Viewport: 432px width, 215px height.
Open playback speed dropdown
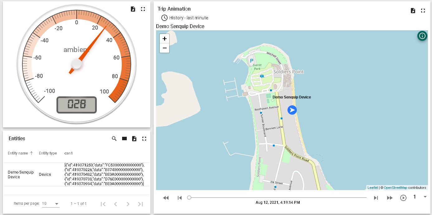tap(425, 197)
